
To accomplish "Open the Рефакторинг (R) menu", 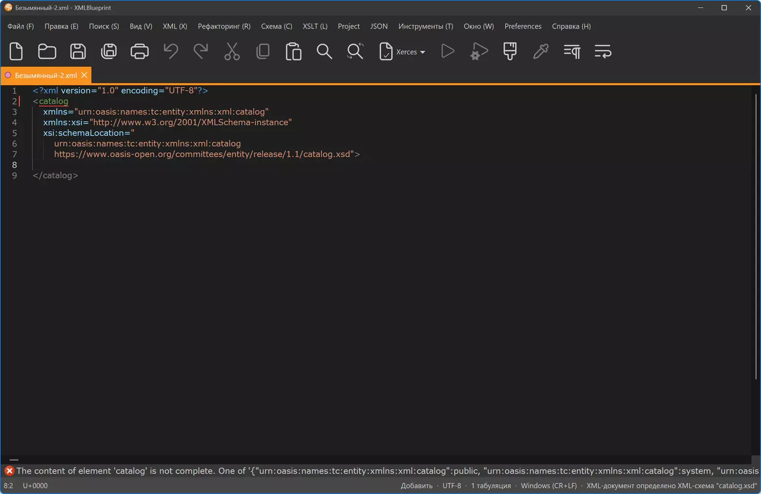I will click(x=224, y=26).
